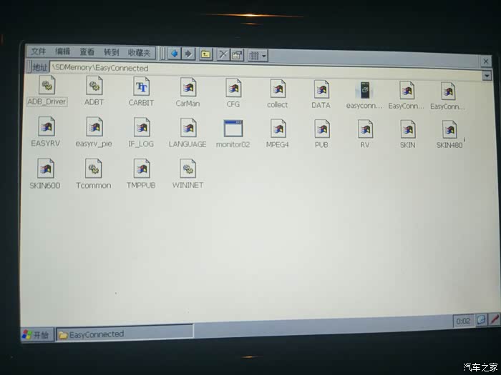
Task: Expand the address bar dropdown arrow
Action: (x=486, y=76)
